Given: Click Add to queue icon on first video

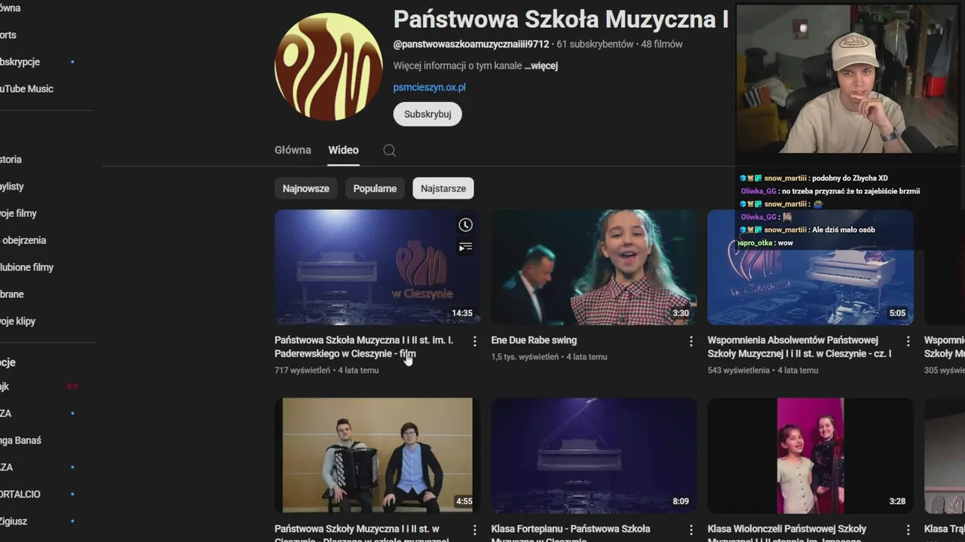Looking at the screenshot, I should tap(466, 246).
